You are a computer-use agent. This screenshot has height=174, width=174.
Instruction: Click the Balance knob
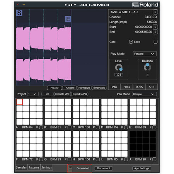pyautogui.click(x=147, y=67)
